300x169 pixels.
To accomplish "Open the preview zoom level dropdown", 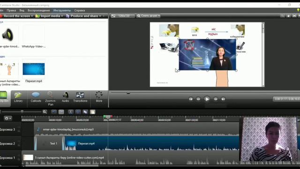I will point(149,16).
